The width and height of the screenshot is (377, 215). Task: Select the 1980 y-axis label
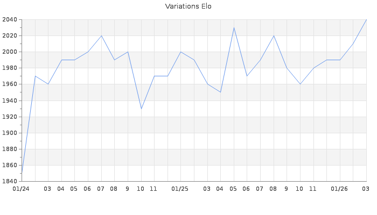pyautogui.click(x=10, y=68)
